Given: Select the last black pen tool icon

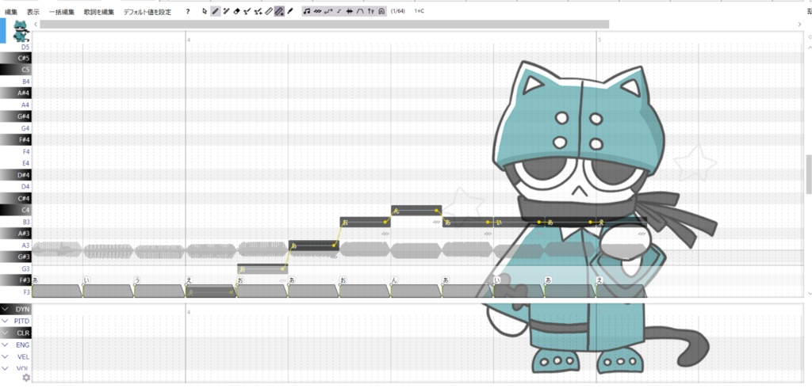Looking at the screenshot, I should point(290,11).
